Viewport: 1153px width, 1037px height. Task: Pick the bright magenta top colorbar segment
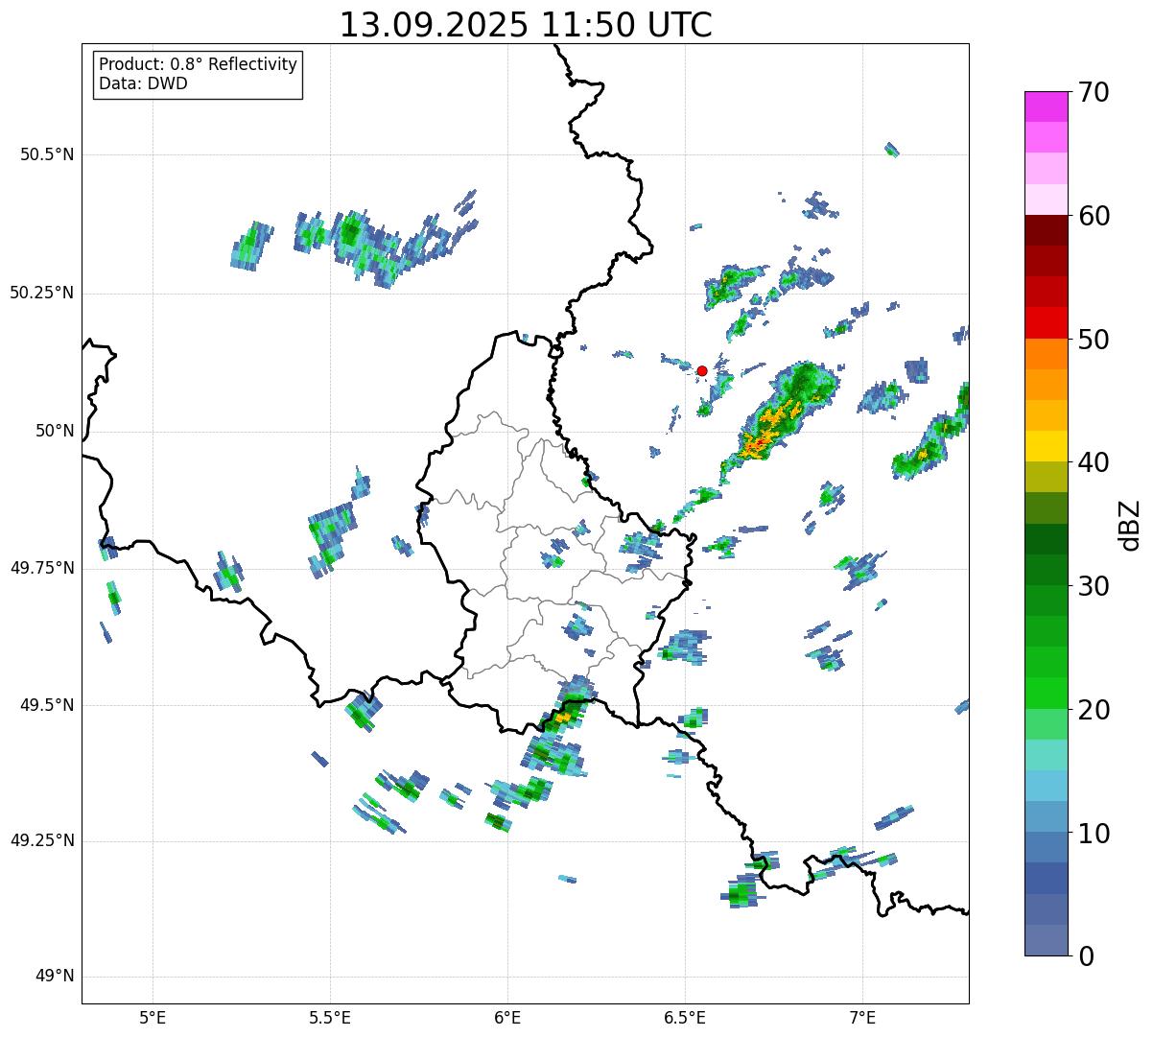coord(1047,106)
